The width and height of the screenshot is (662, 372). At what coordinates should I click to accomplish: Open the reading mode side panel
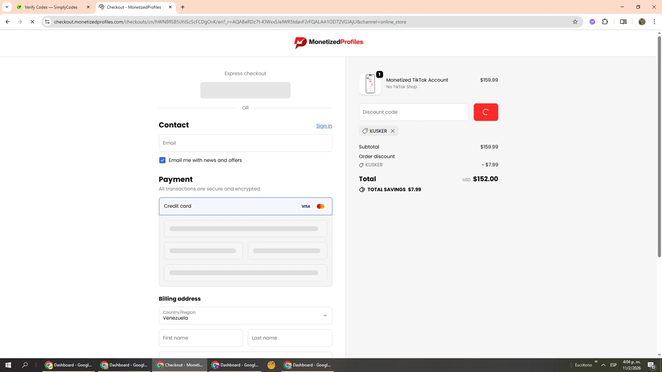pyautogui.click(x=623, y=22)
